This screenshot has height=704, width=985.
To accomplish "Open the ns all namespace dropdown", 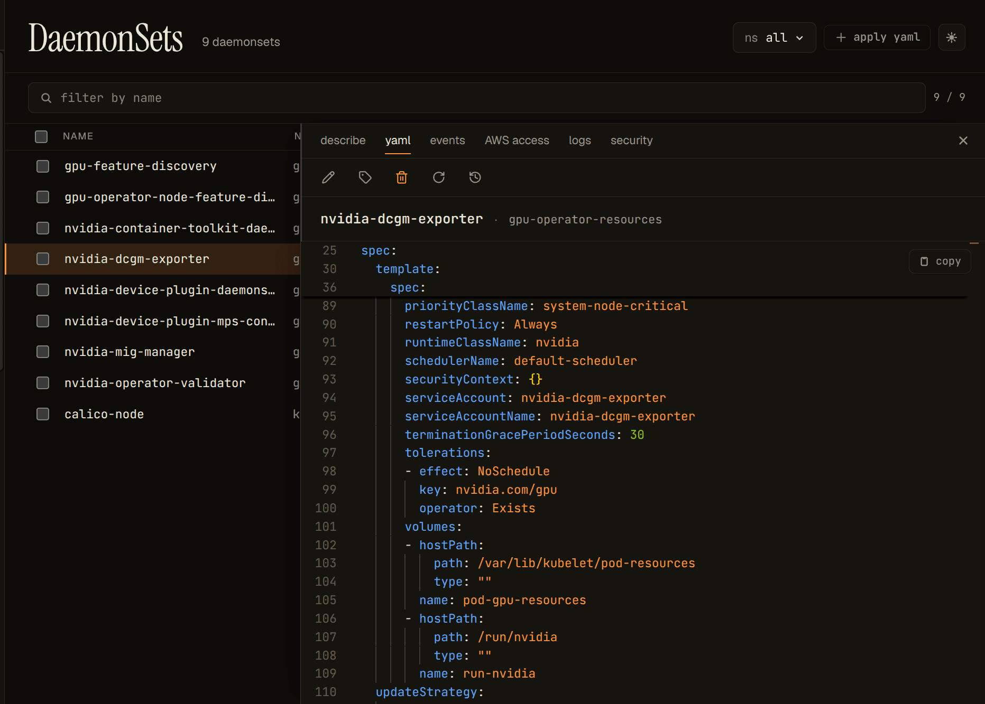I will pyautogui.click(x=774, y=37).
